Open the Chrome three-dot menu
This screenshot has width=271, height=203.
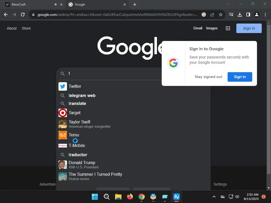tap(265, 15)
